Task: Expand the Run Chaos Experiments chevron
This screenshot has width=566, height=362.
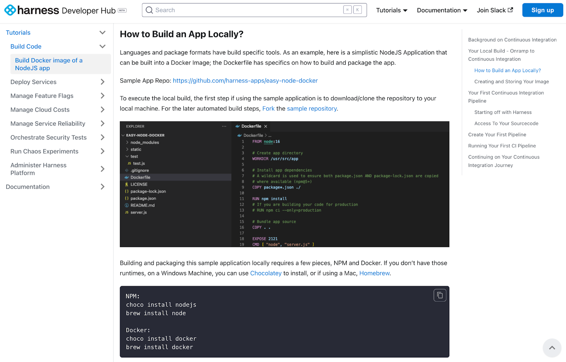Action: tap(103, 151)
